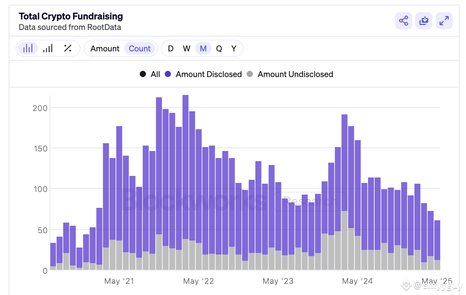Click 'Data sourced from RootData' subtitle
466x295 pixels.
[70, 27]
